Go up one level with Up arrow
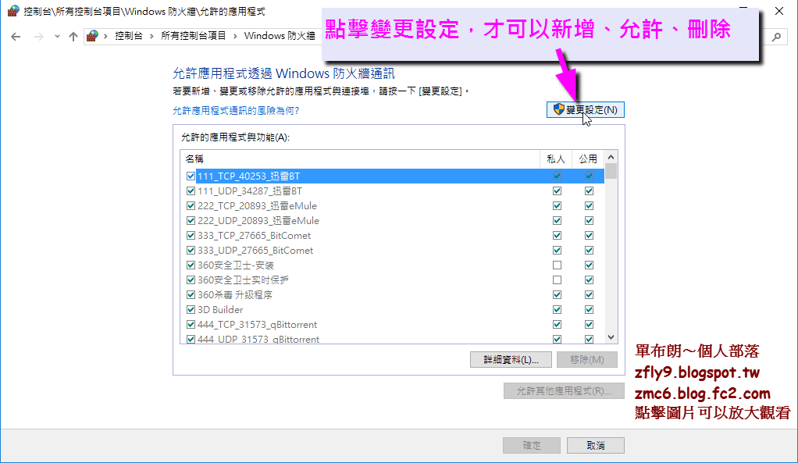798x463 pixels. click(x=73, y=37)
